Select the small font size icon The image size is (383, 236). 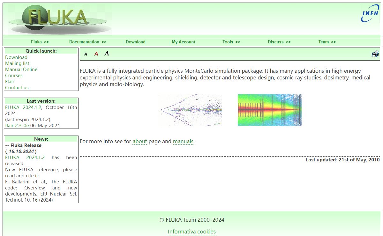(x=86, y=54)
